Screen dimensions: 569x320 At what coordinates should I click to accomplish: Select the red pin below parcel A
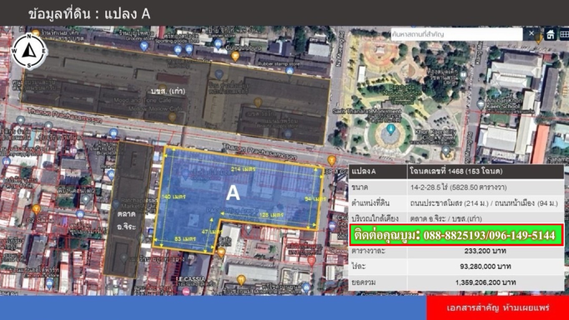click(x=311, y=260)
